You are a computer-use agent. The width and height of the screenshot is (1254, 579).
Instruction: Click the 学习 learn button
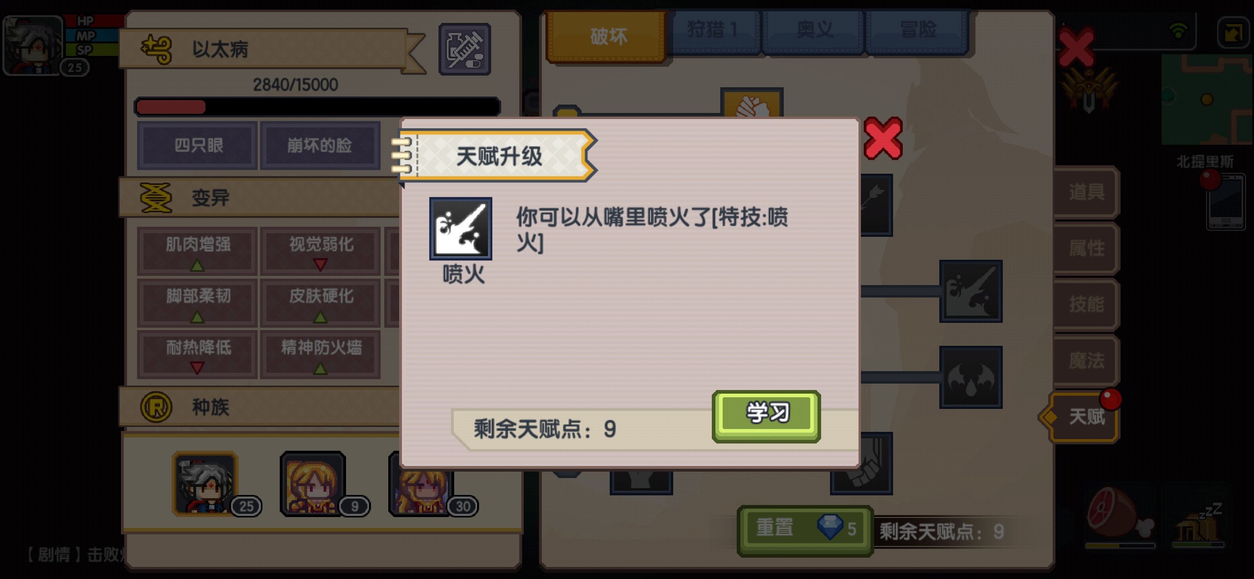click(766, 416)
